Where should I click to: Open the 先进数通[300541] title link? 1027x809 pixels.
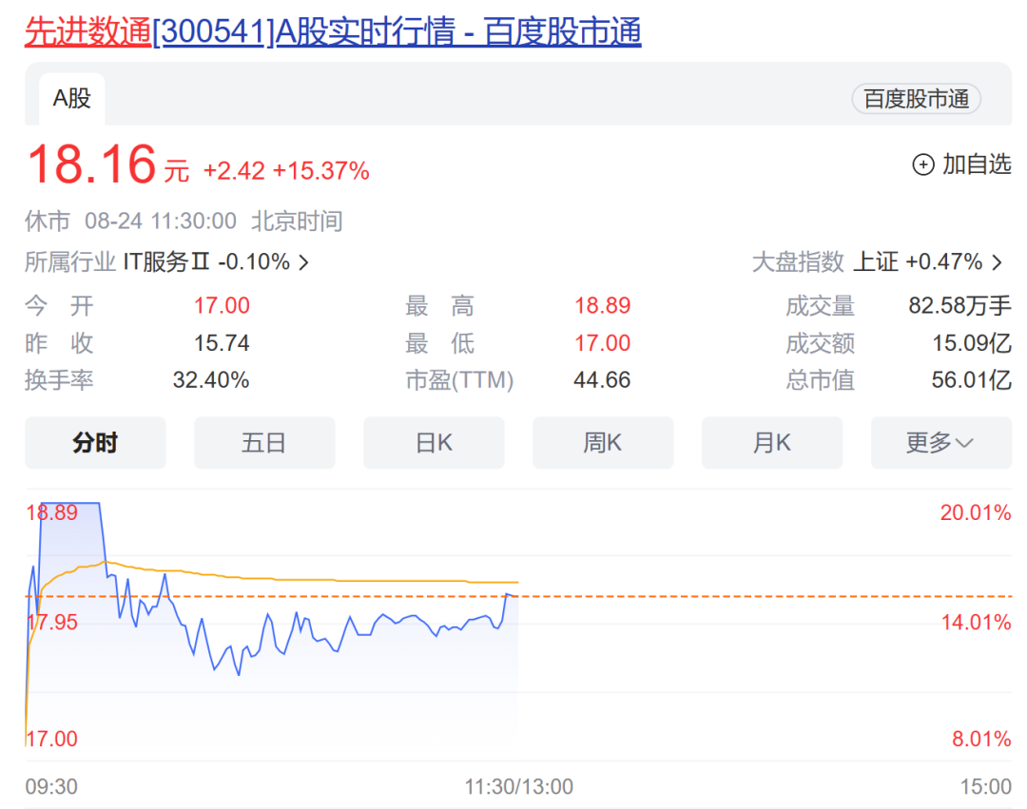coord(333,30)
